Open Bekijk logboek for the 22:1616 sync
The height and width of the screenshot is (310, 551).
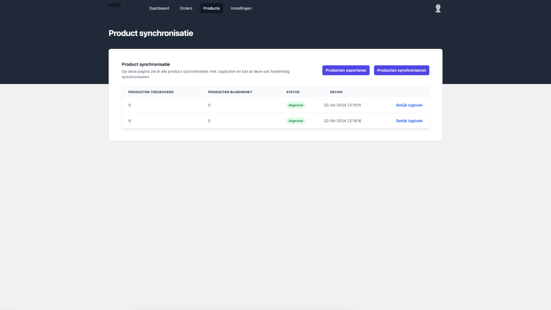[x=409, y=121]
